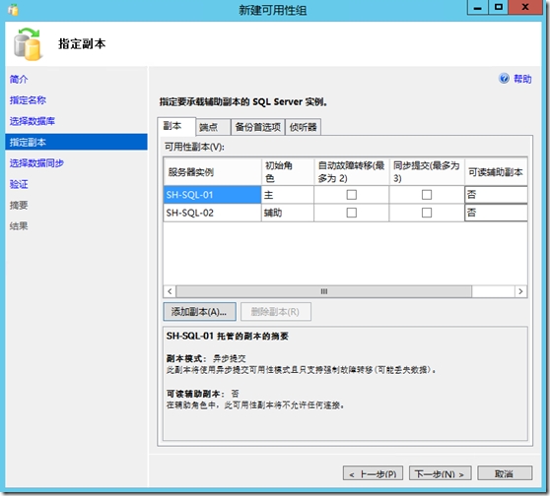This screenshot has height=496, width=550.
Task: Click the 帮助 link
Action: 522,79
